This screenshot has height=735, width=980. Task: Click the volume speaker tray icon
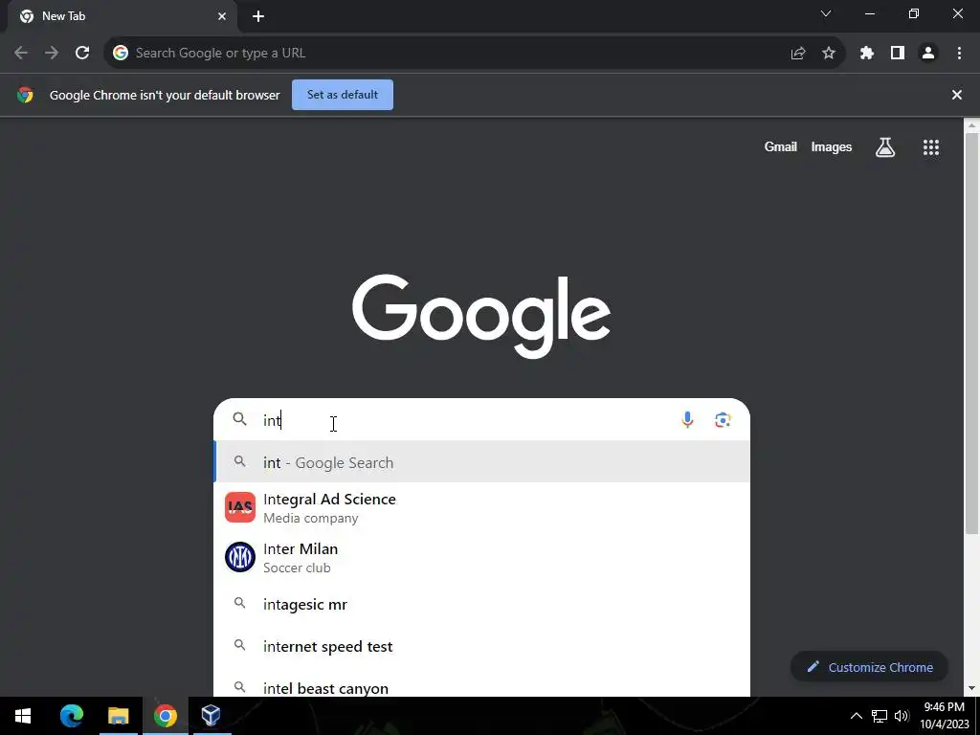pyautogui.click(x=902, y=716)
